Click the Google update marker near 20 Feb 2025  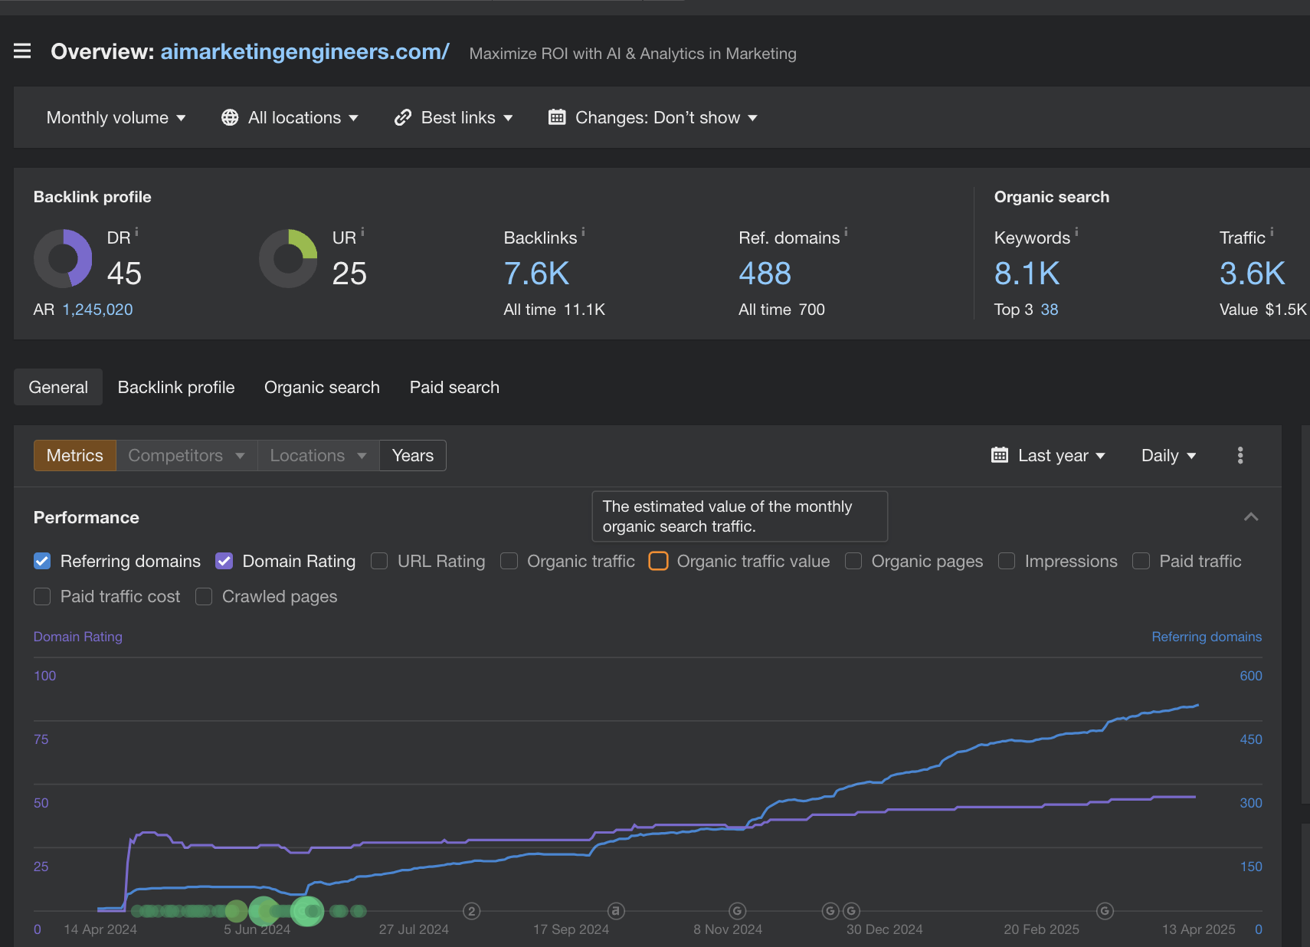[1105, 911]
